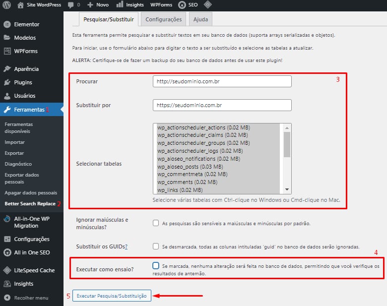Open the Ajuda tab
This screenshot has height=306, width=387.
pyautogui.click(x=200, y=19)
